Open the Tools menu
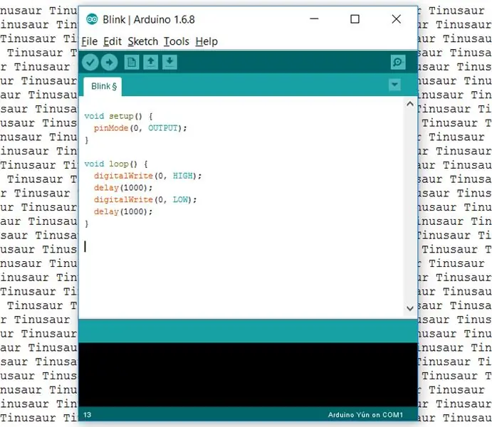This screenshot has width=492, height=427. pyautogui.click(x=177, y=41)
